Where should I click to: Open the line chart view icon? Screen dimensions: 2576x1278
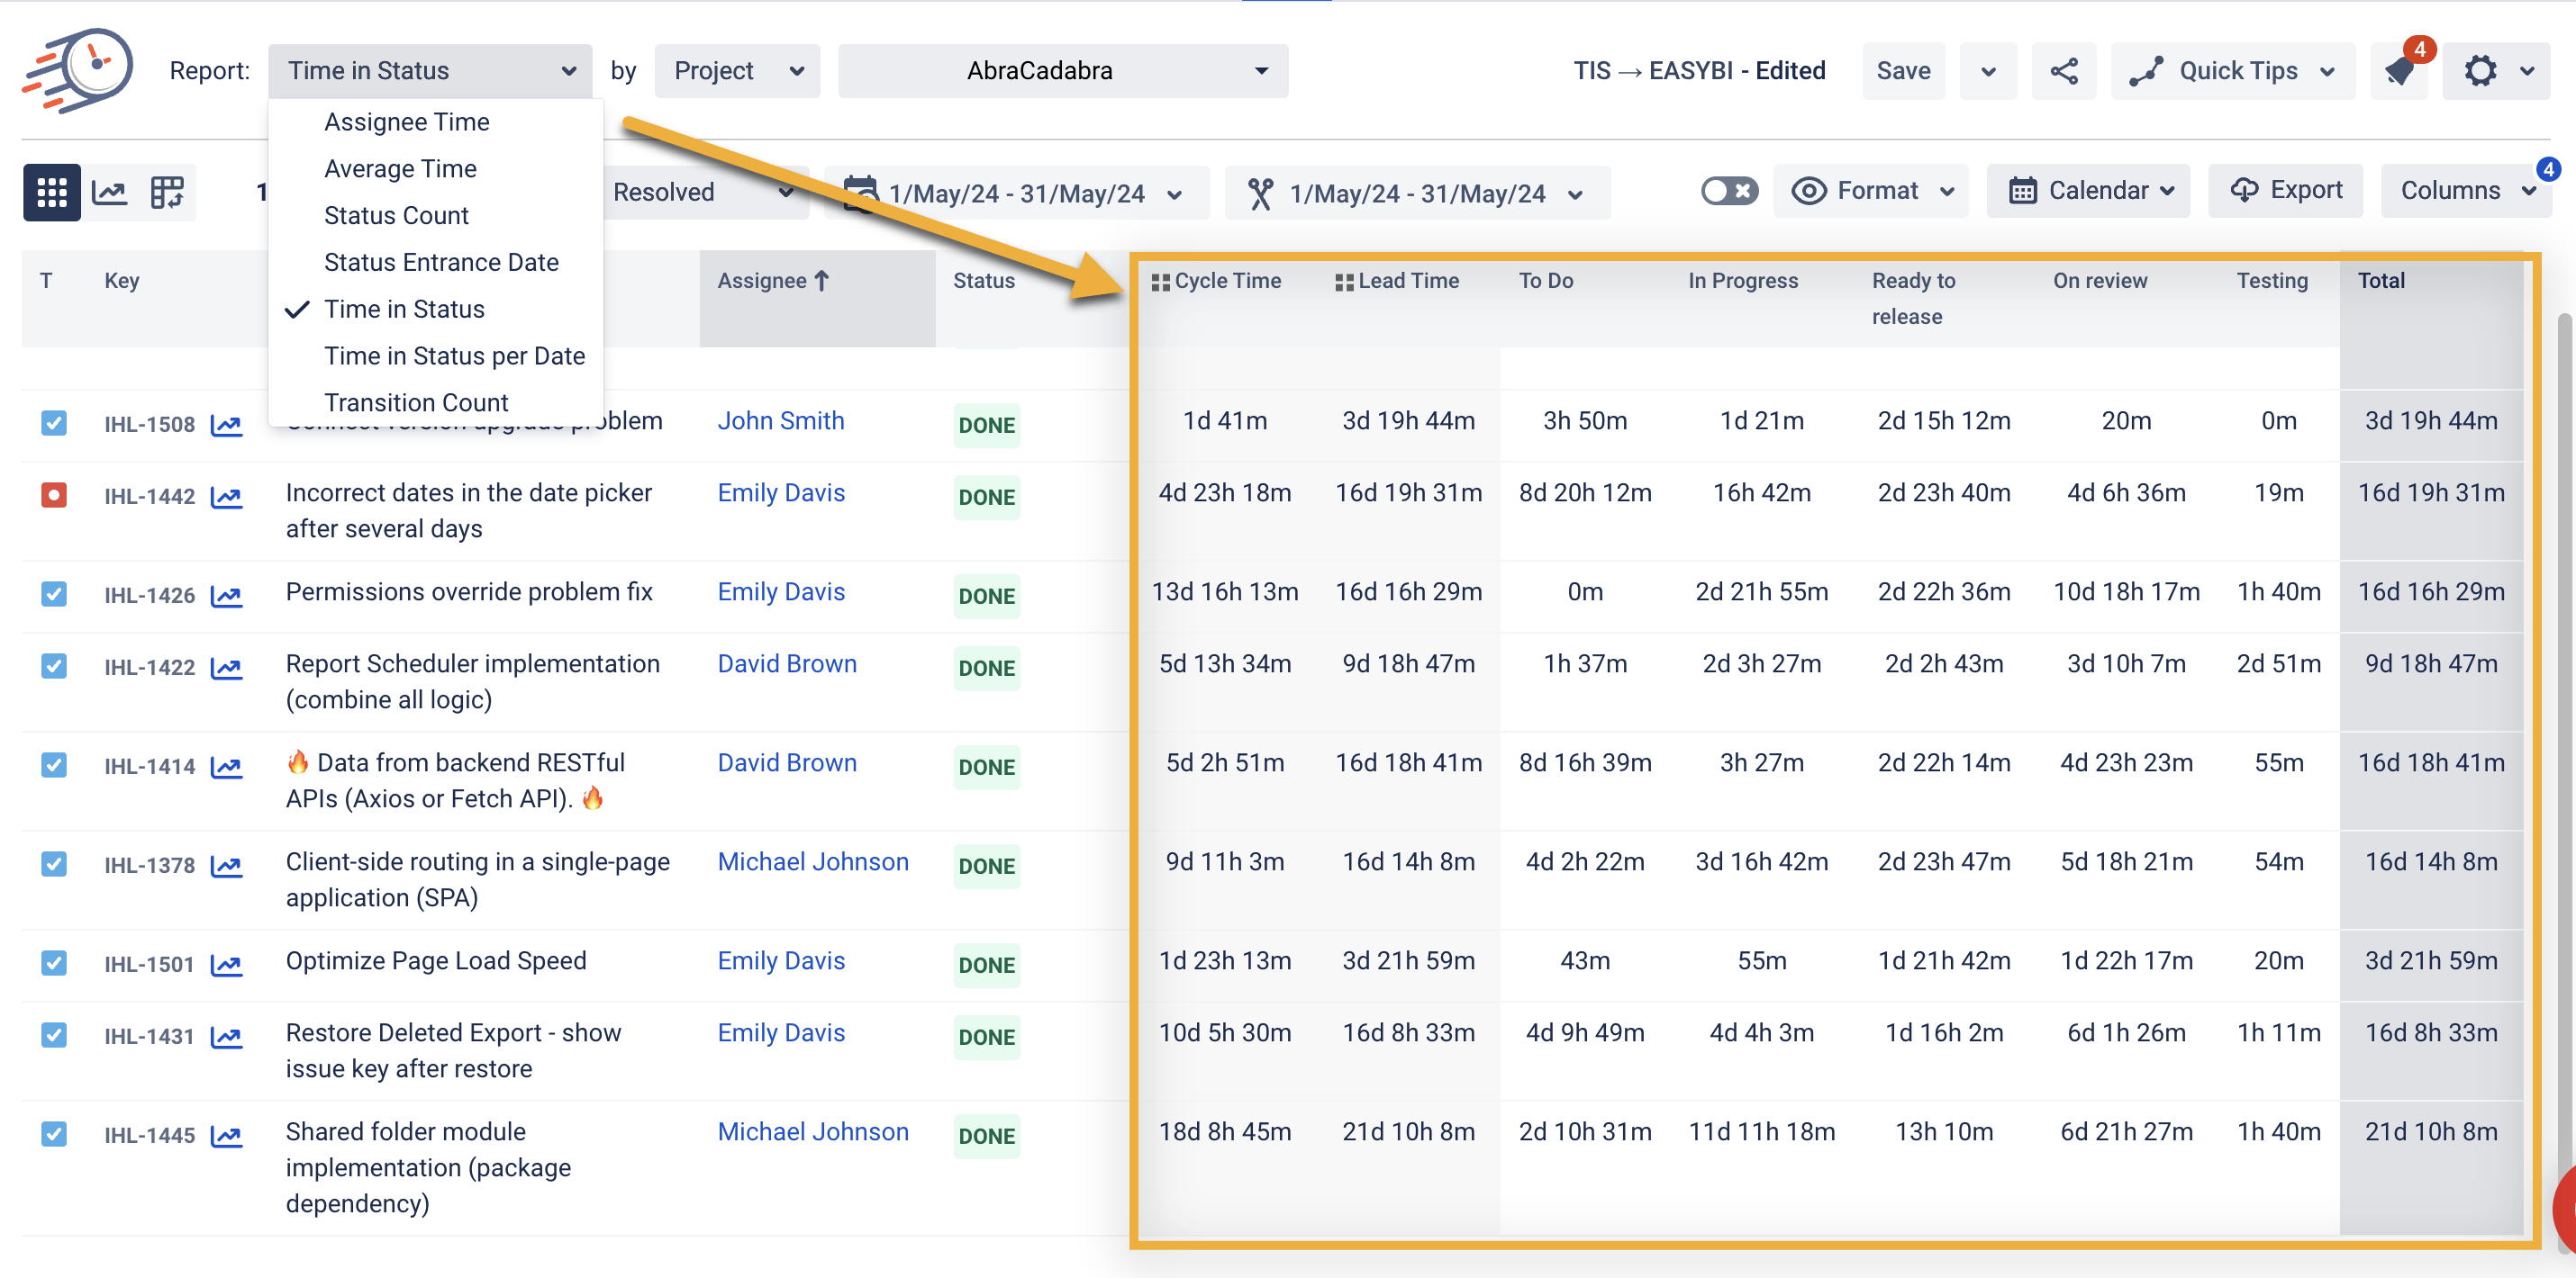pos(109,192)
